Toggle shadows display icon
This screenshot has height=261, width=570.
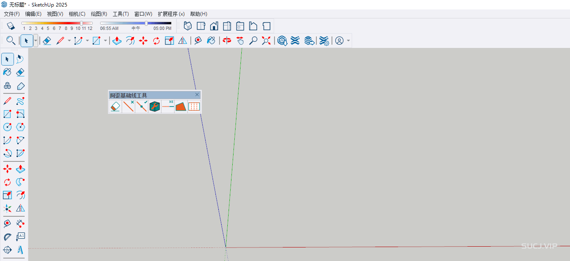click(11, 26)
